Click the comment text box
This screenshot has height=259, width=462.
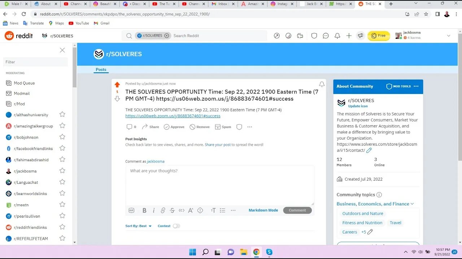tap(220, 186)
